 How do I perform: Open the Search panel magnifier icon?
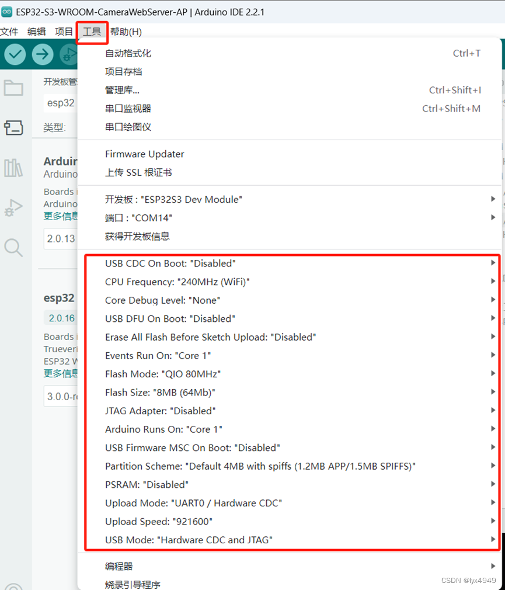[x=13, y=248]
